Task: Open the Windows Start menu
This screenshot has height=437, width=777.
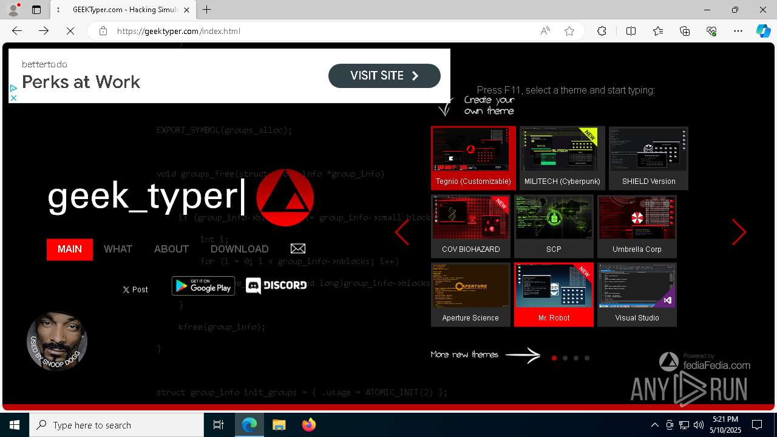Action: point(15,425)
